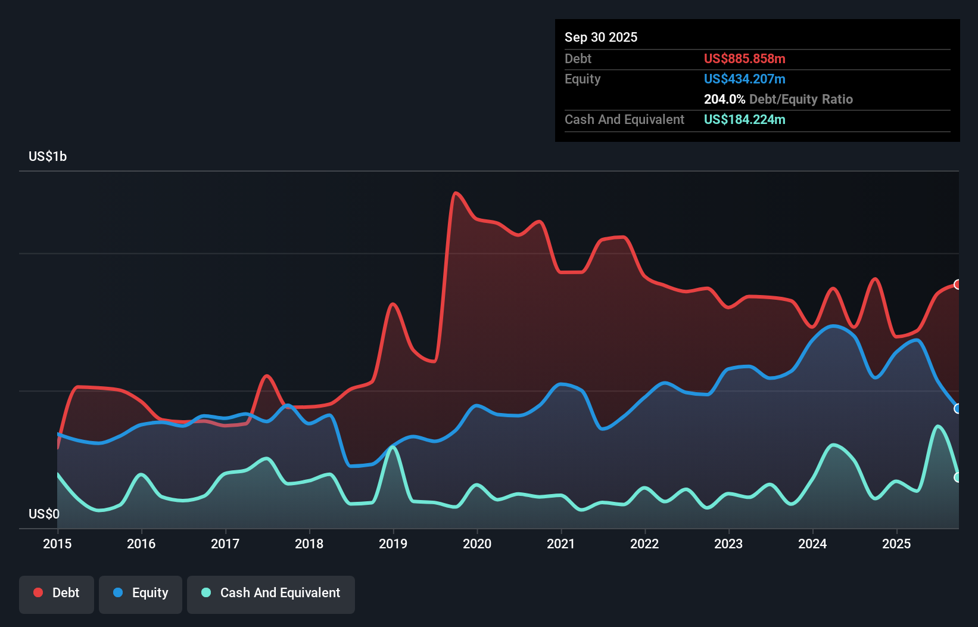Select the US$434.207m Equity value

tap(744, 79)
